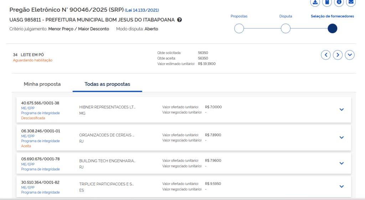The image size is (365, 200).
Task: Click the Aguardando habilitação status
Action: tap(32, 60)
